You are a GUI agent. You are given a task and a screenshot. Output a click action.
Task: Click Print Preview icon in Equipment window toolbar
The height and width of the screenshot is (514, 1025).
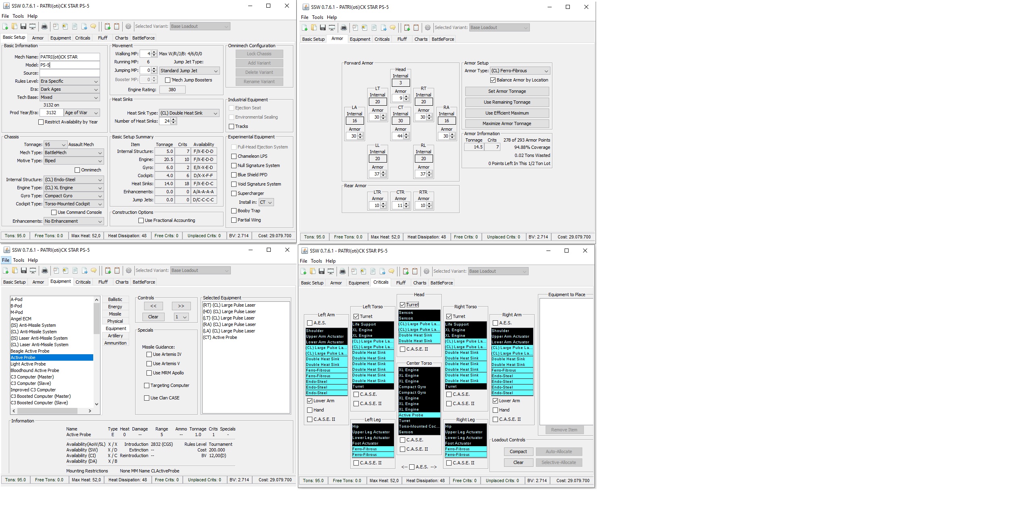tap(33, 271)
